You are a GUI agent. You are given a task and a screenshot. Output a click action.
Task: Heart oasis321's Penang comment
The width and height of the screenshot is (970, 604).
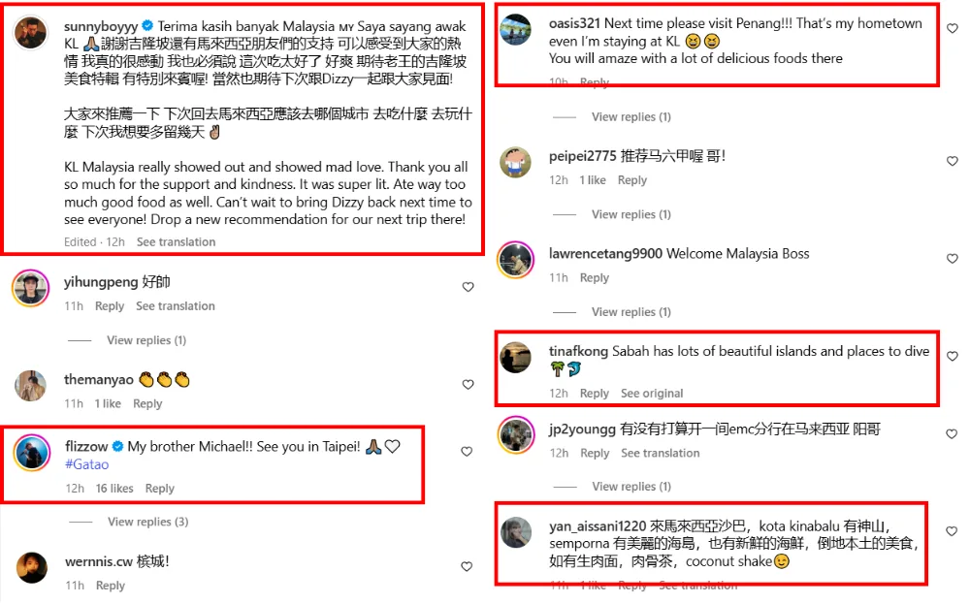(953, 28)
